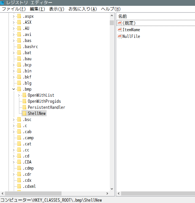Select the .bsc key label
Image resolution: width=195 pixels, height=203 pixels.
27,120
